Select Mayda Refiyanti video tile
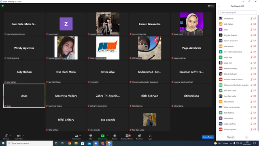Viewport: 259px width, 146px height. pyautogui.click(x=66, y=48)
